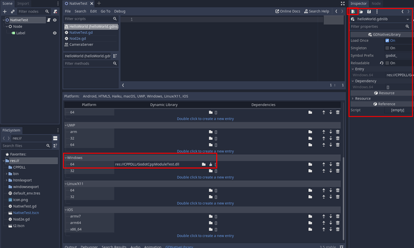Viewport: 414px width, 248px height.
Task: Click the script icon beside the NativeTest node
Action: [x=48, y=20]
